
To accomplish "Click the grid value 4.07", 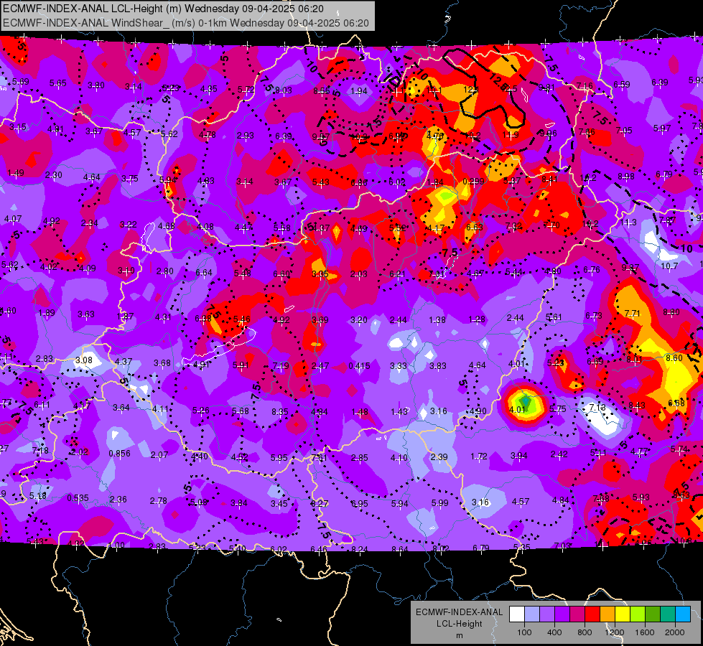I will click(12, 219).
